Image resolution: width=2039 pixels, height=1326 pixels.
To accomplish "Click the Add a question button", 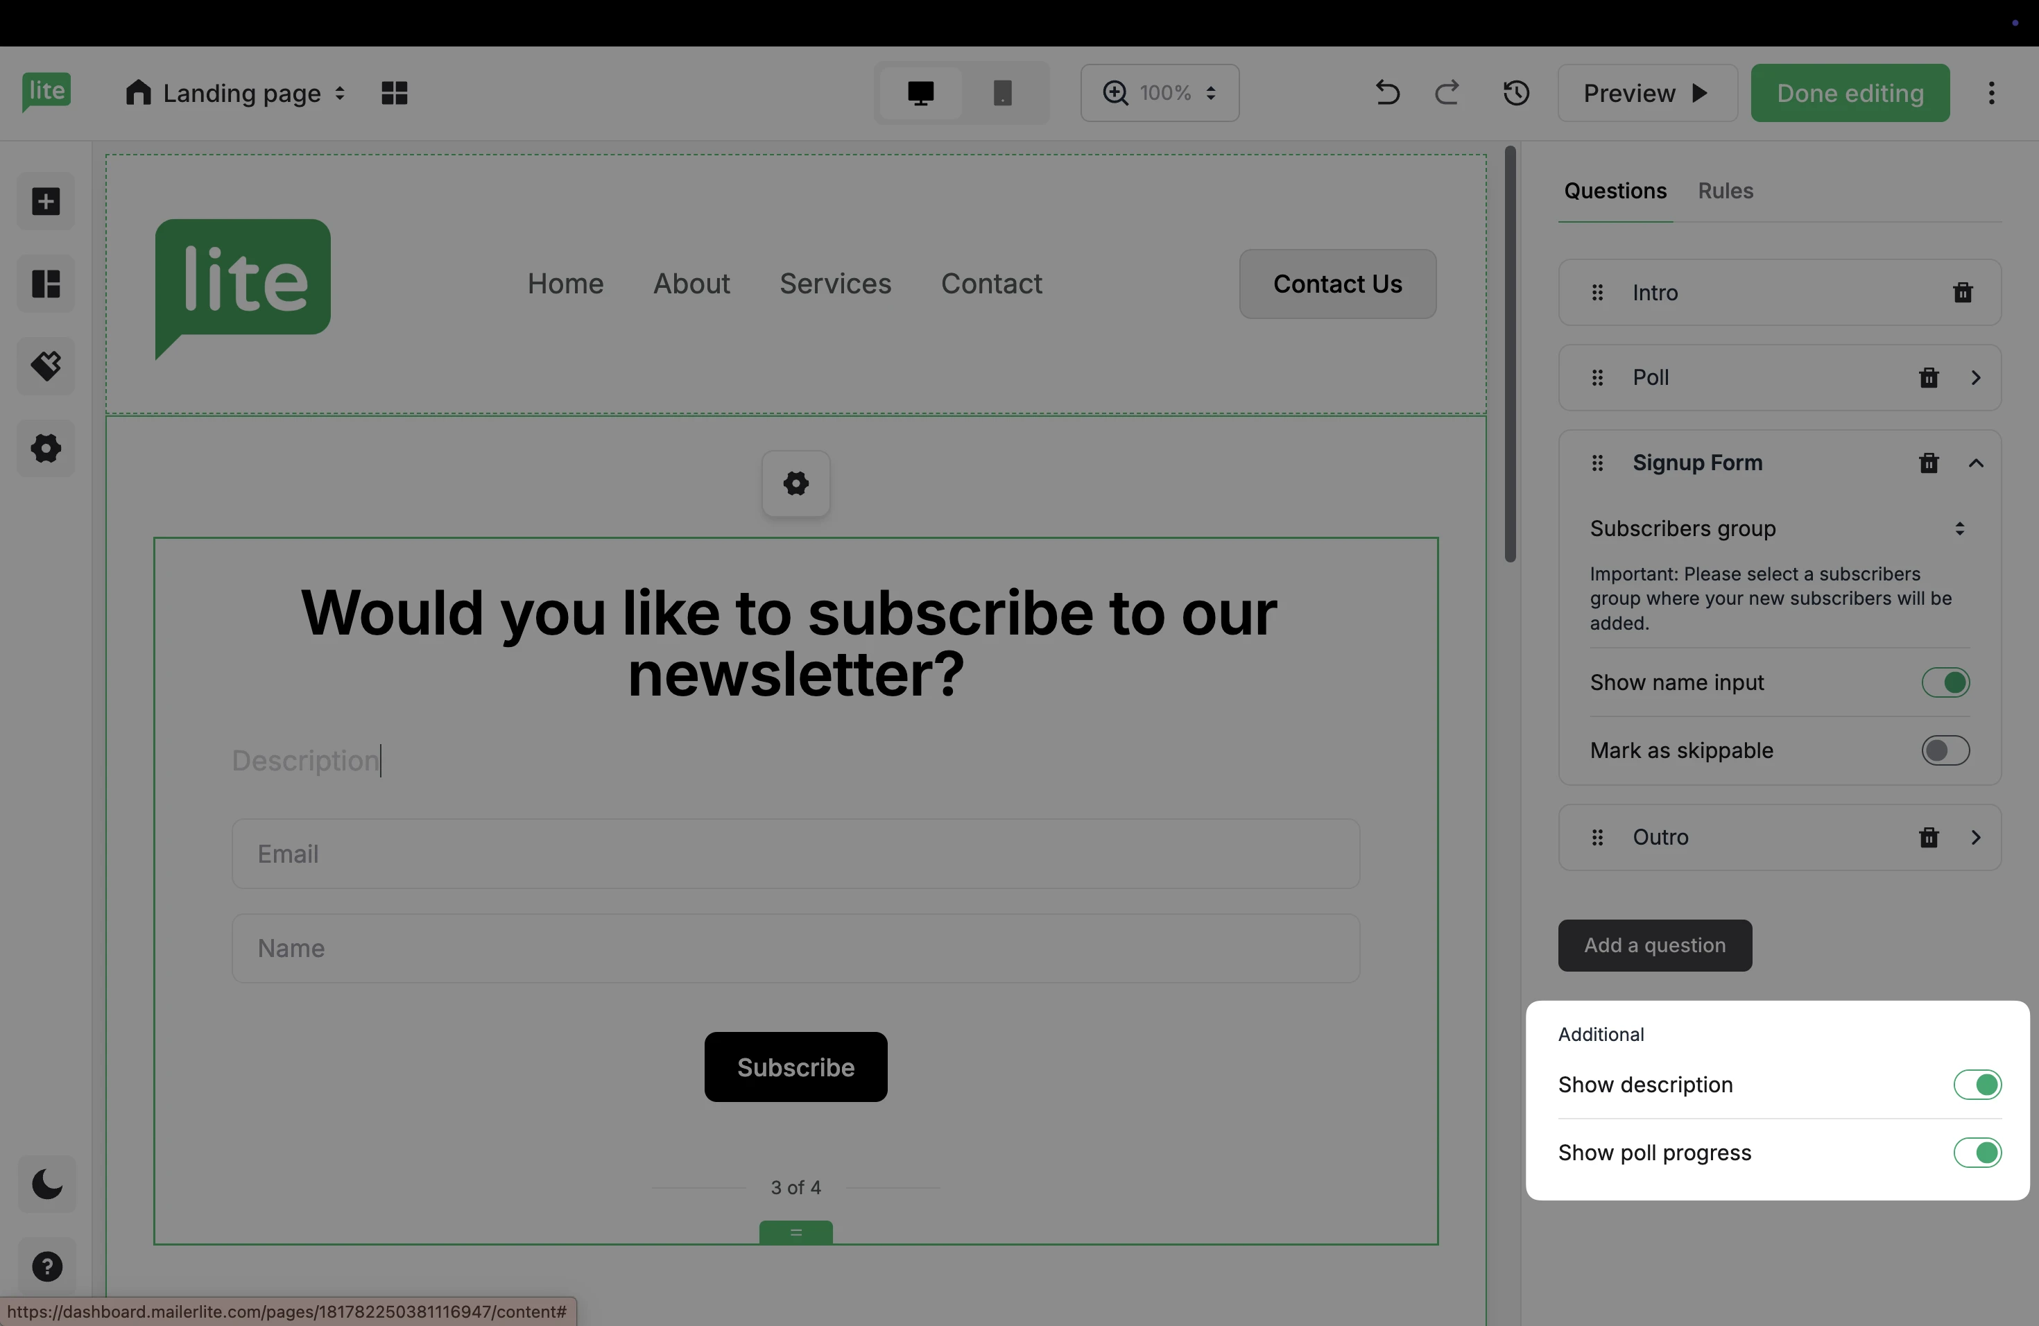I will [x=1654, y=945].
